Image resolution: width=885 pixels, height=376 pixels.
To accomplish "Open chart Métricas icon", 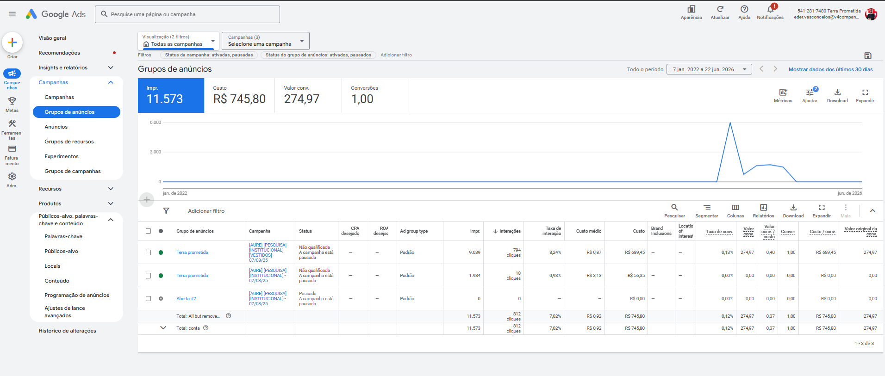I will 783,92.
